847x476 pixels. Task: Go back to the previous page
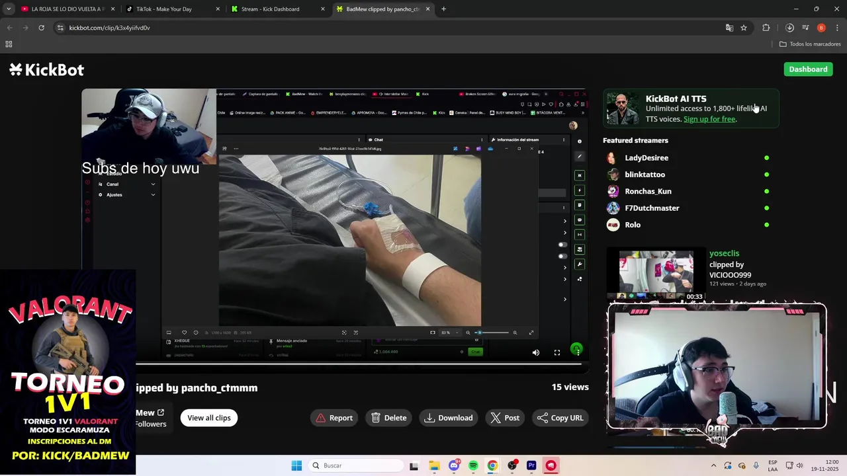click(9, 28)
